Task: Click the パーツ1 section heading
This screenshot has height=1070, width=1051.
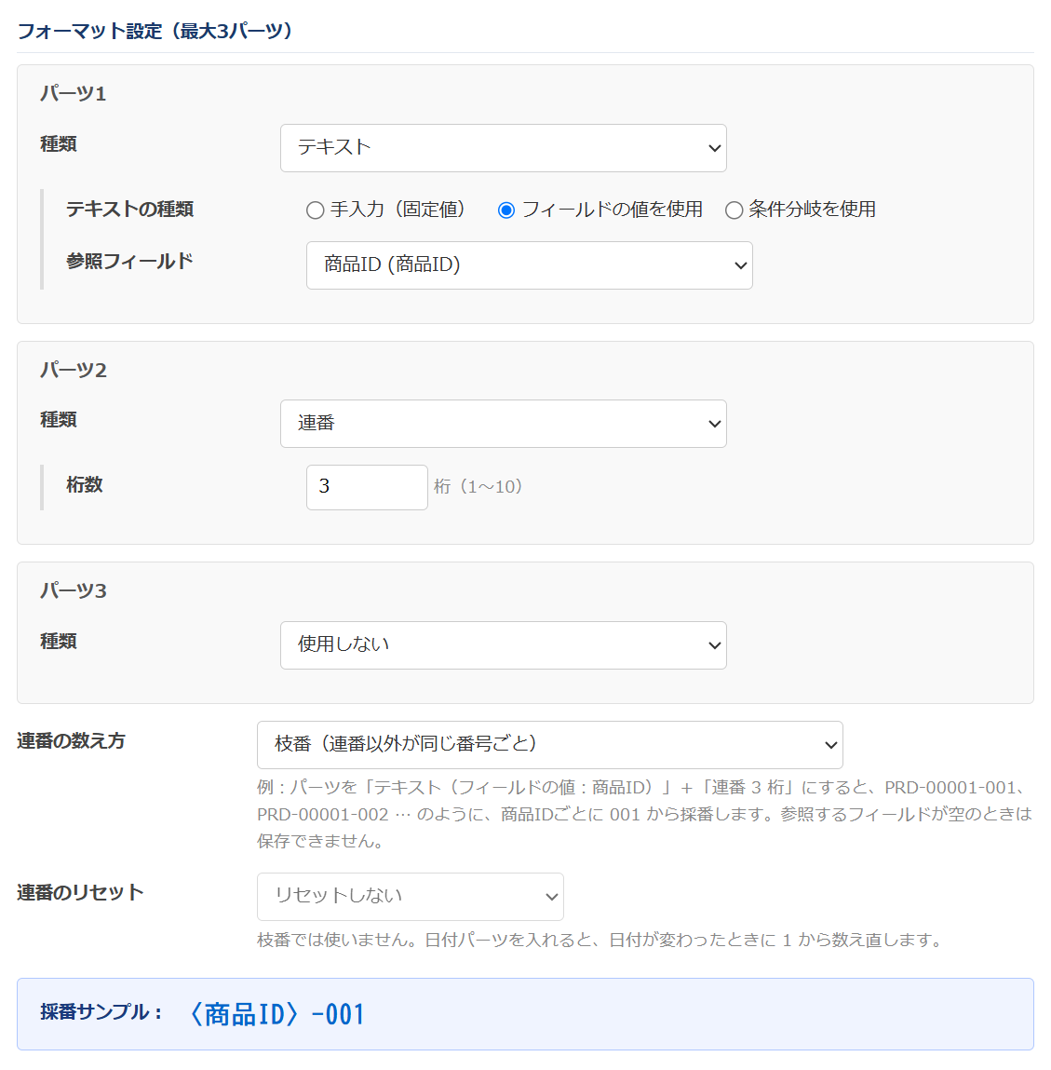Action: coord(73,93)
